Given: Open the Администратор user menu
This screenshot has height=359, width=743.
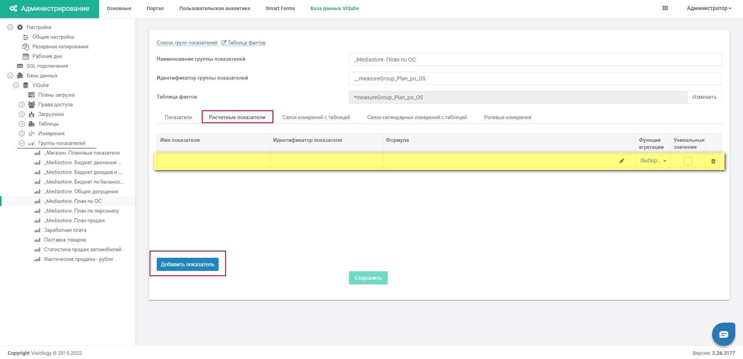Looking at the screenshot, I should tap(708, 8).
